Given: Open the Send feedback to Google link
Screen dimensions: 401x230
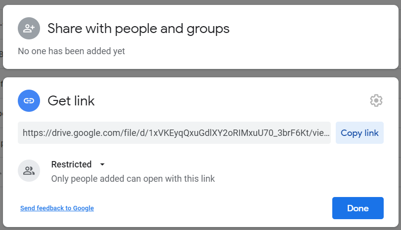Looking at the screenshot, I should pyautogui.click(x=57, y=208).
